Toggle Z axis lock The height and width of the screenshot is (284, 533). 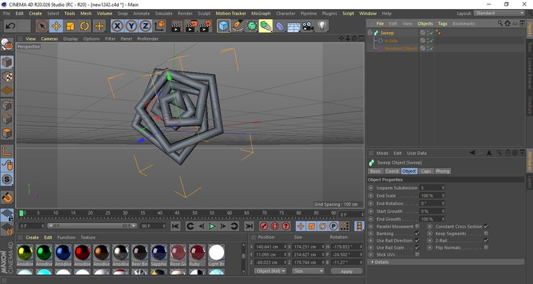coord(145,26)
